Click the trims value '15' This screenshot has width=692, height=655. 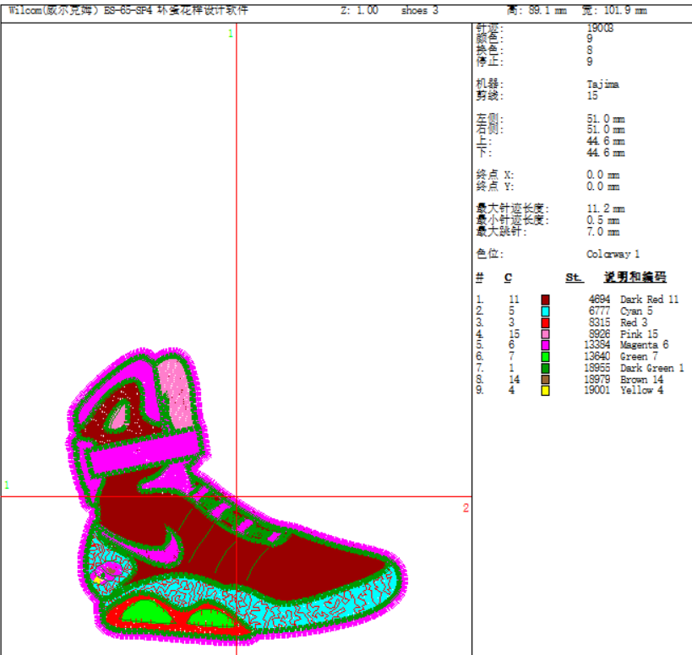tap(592, 95)
